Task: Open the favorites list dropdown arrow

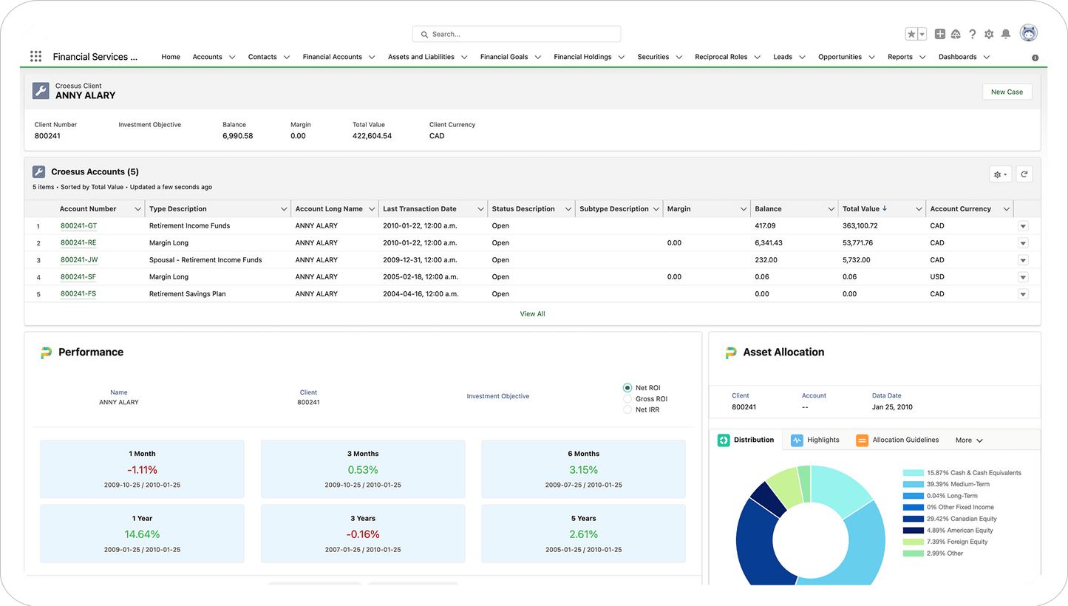Action: coord(922,34)
